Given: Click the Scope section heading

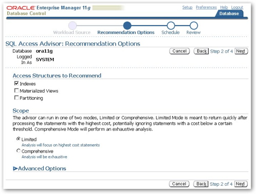Looking at the screenshot, I should (21, 111).
